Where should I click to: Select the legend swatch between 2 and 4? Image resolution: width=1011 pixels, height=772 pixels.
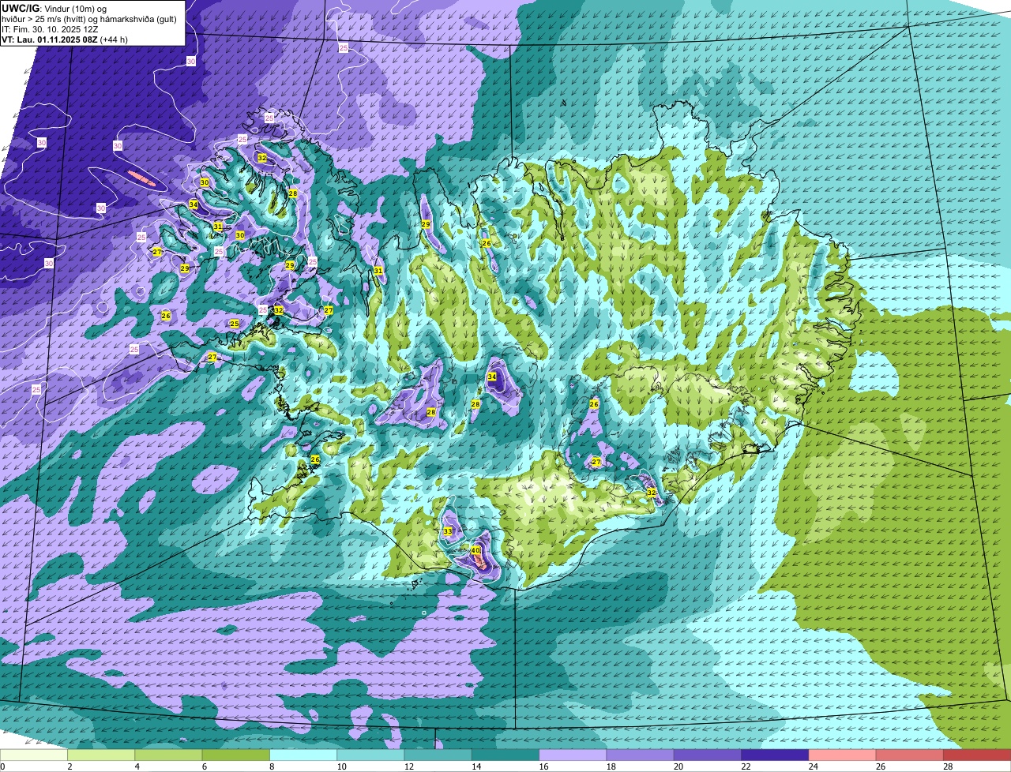tap(101, 755)
